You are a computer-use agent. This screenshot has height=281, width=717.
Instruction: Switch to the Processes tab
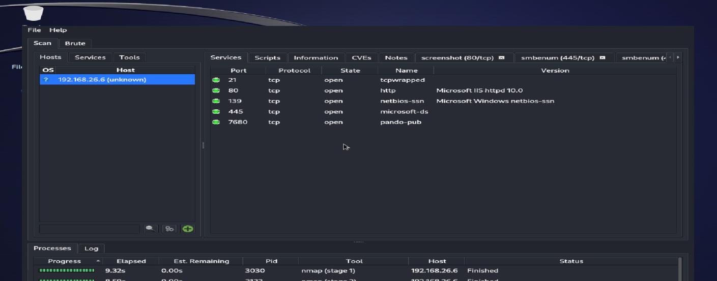(x=52, y=248)
